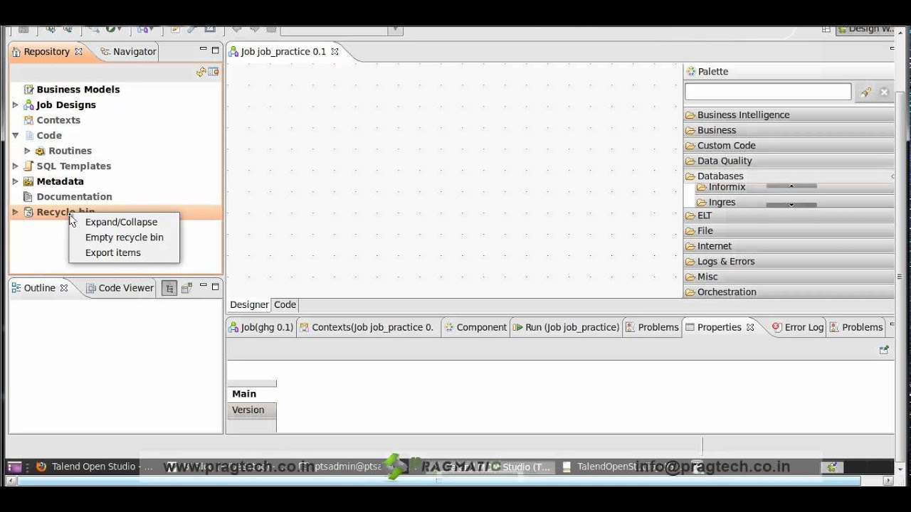Switch to the Code Viewer tab
The image size is (911, 512).
pyautogui.click(x=120, y=288)
